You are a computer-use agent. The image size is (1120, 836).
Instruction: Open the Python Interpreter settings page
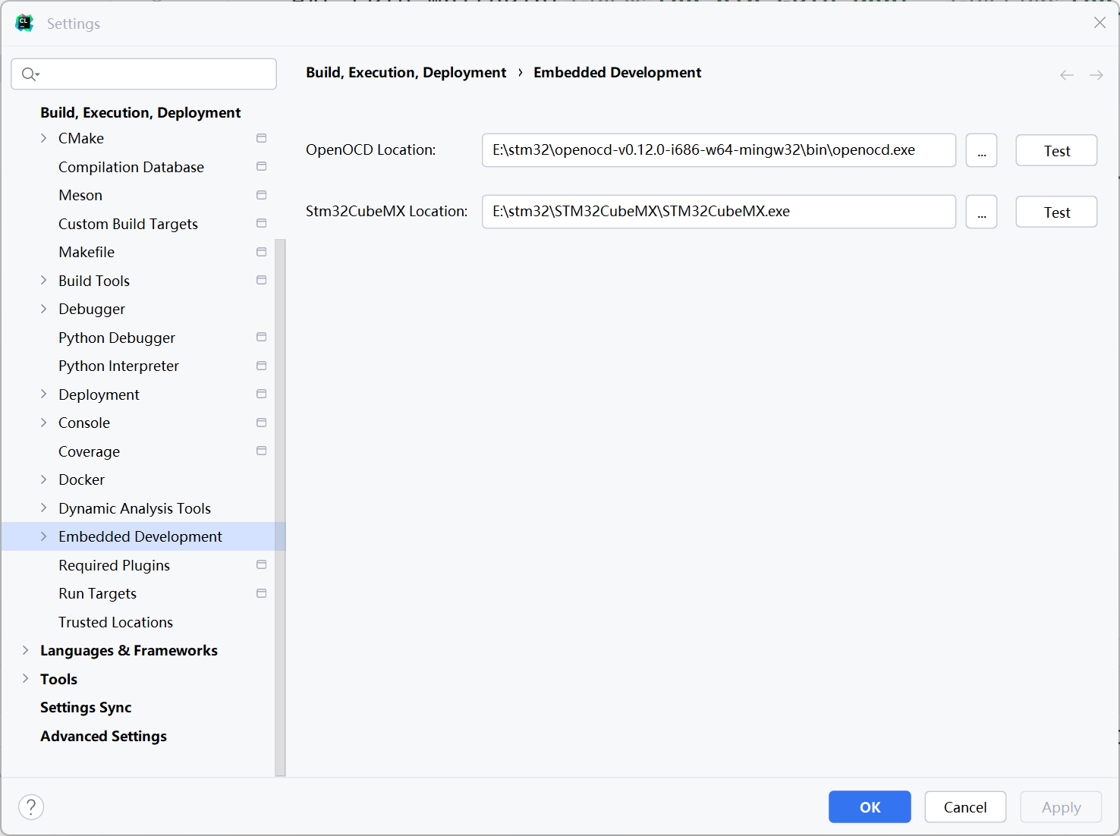tap(118, 366)
